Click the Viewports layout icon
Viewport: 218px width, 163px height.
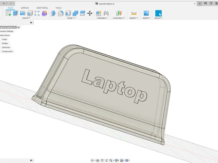click(127, 161)
